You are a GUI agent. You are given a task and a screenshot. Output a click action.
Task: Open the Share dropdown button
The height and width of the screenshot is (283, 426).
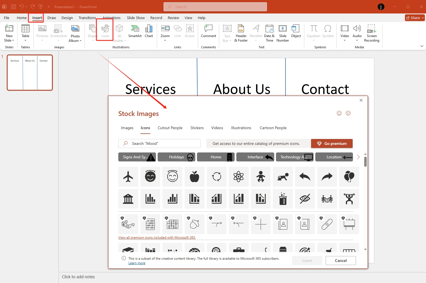tap(415, 18)
